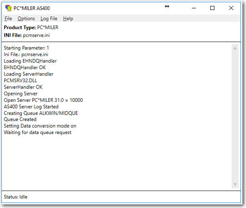The width and height of the screenshot is (246, 208).
Task: Open the File menu
Action: click(x=8, y=19)
